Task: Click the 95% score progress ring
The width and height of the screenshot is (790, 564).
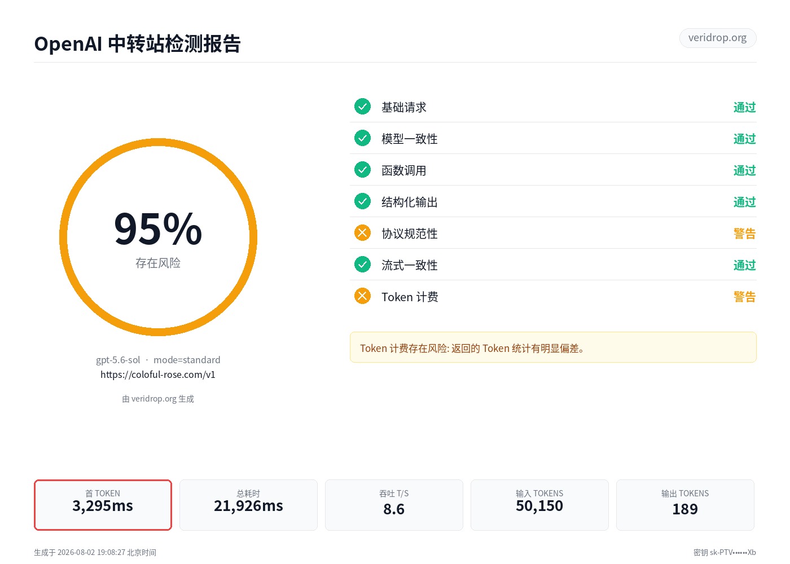Action: click(158, 237)
